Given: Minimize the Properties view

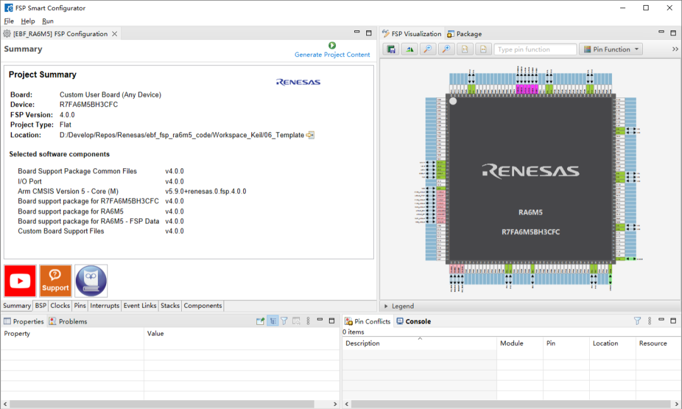Looking at the screenshot, I should click(320, 320).
